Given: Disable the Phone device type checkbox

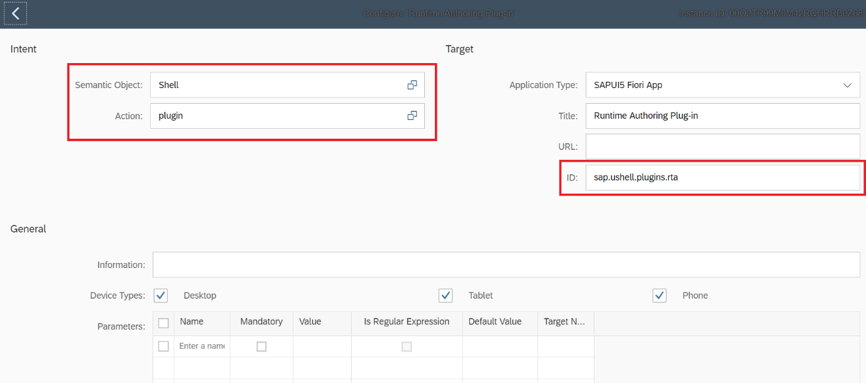Looking at the screenshot, I should pos(660,296).
